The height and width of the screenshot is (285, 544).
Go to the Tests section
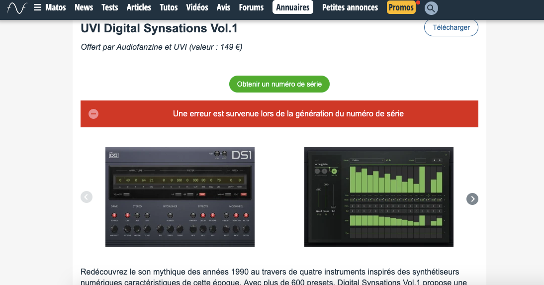coord(109,7)
